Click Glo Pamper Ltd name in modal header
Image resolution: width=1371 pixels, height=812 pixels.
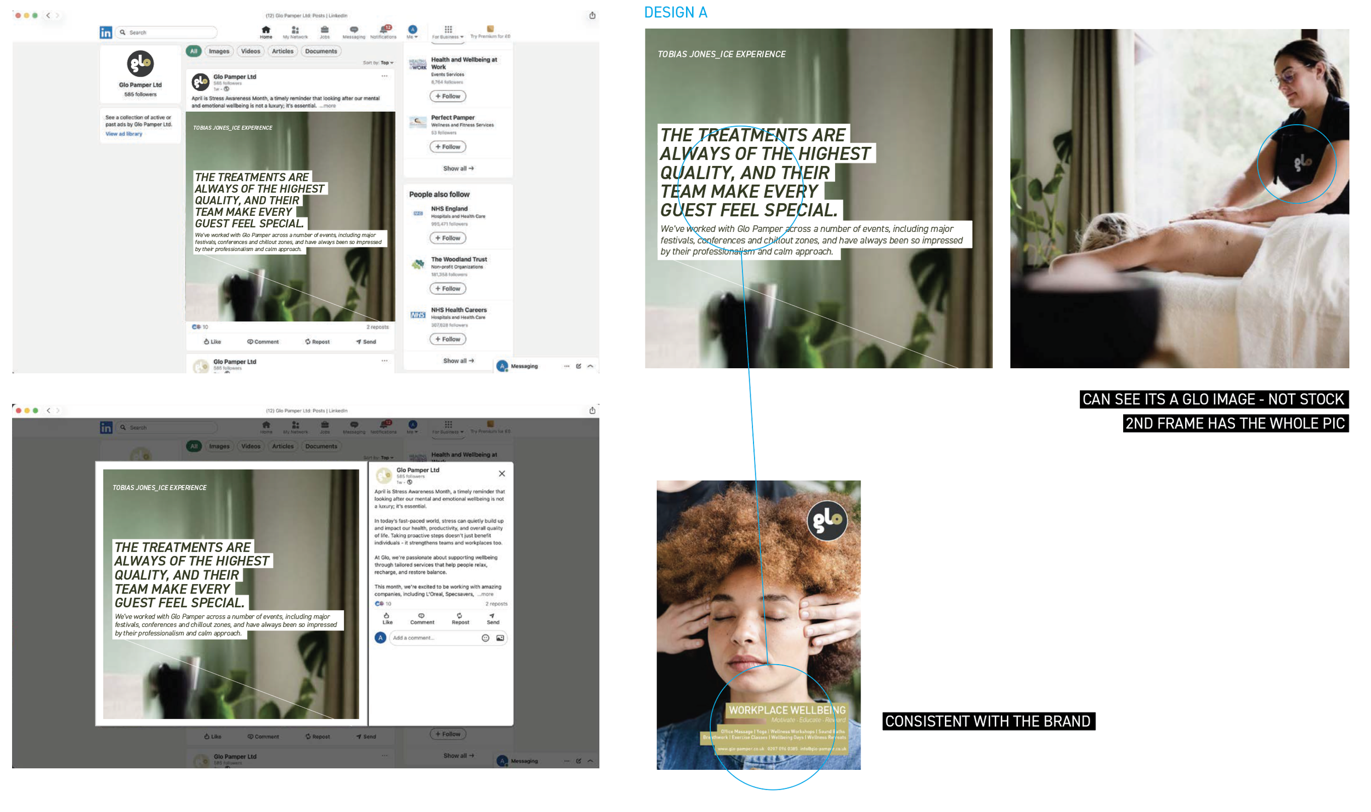[x=418, y=470]
